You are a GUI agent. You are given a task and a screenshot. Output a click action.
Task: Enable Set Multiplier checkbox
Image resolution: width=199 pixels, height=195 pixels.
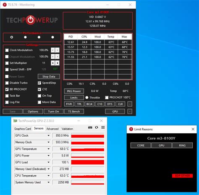pos(7,63)
